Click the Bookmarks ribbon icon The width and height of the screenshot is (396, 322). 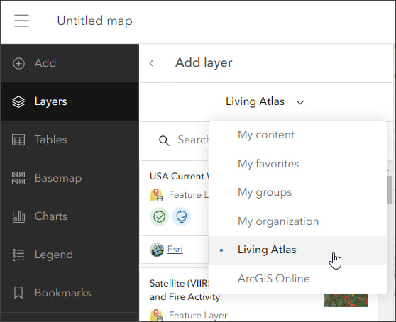[x=18, y=293]
